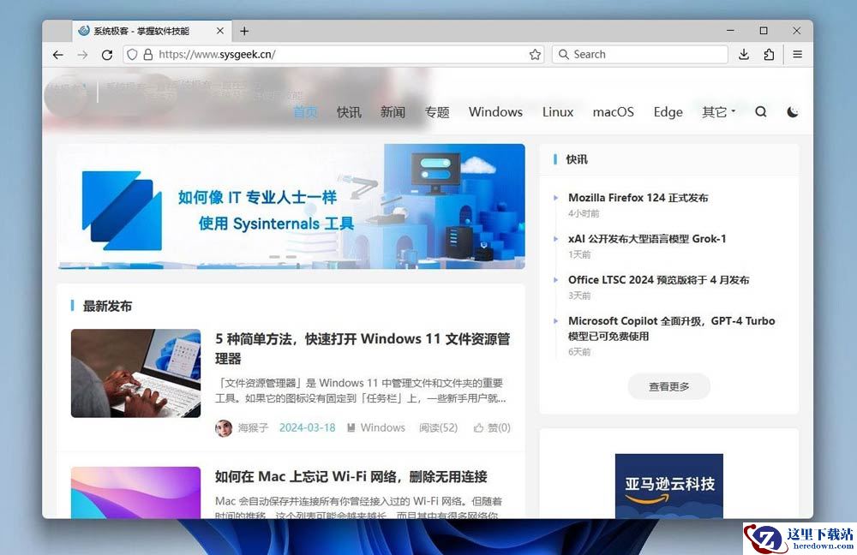
Task: Open article 5 种简单方法 快速打开 Windows 11
Action: tap(363, 349)
